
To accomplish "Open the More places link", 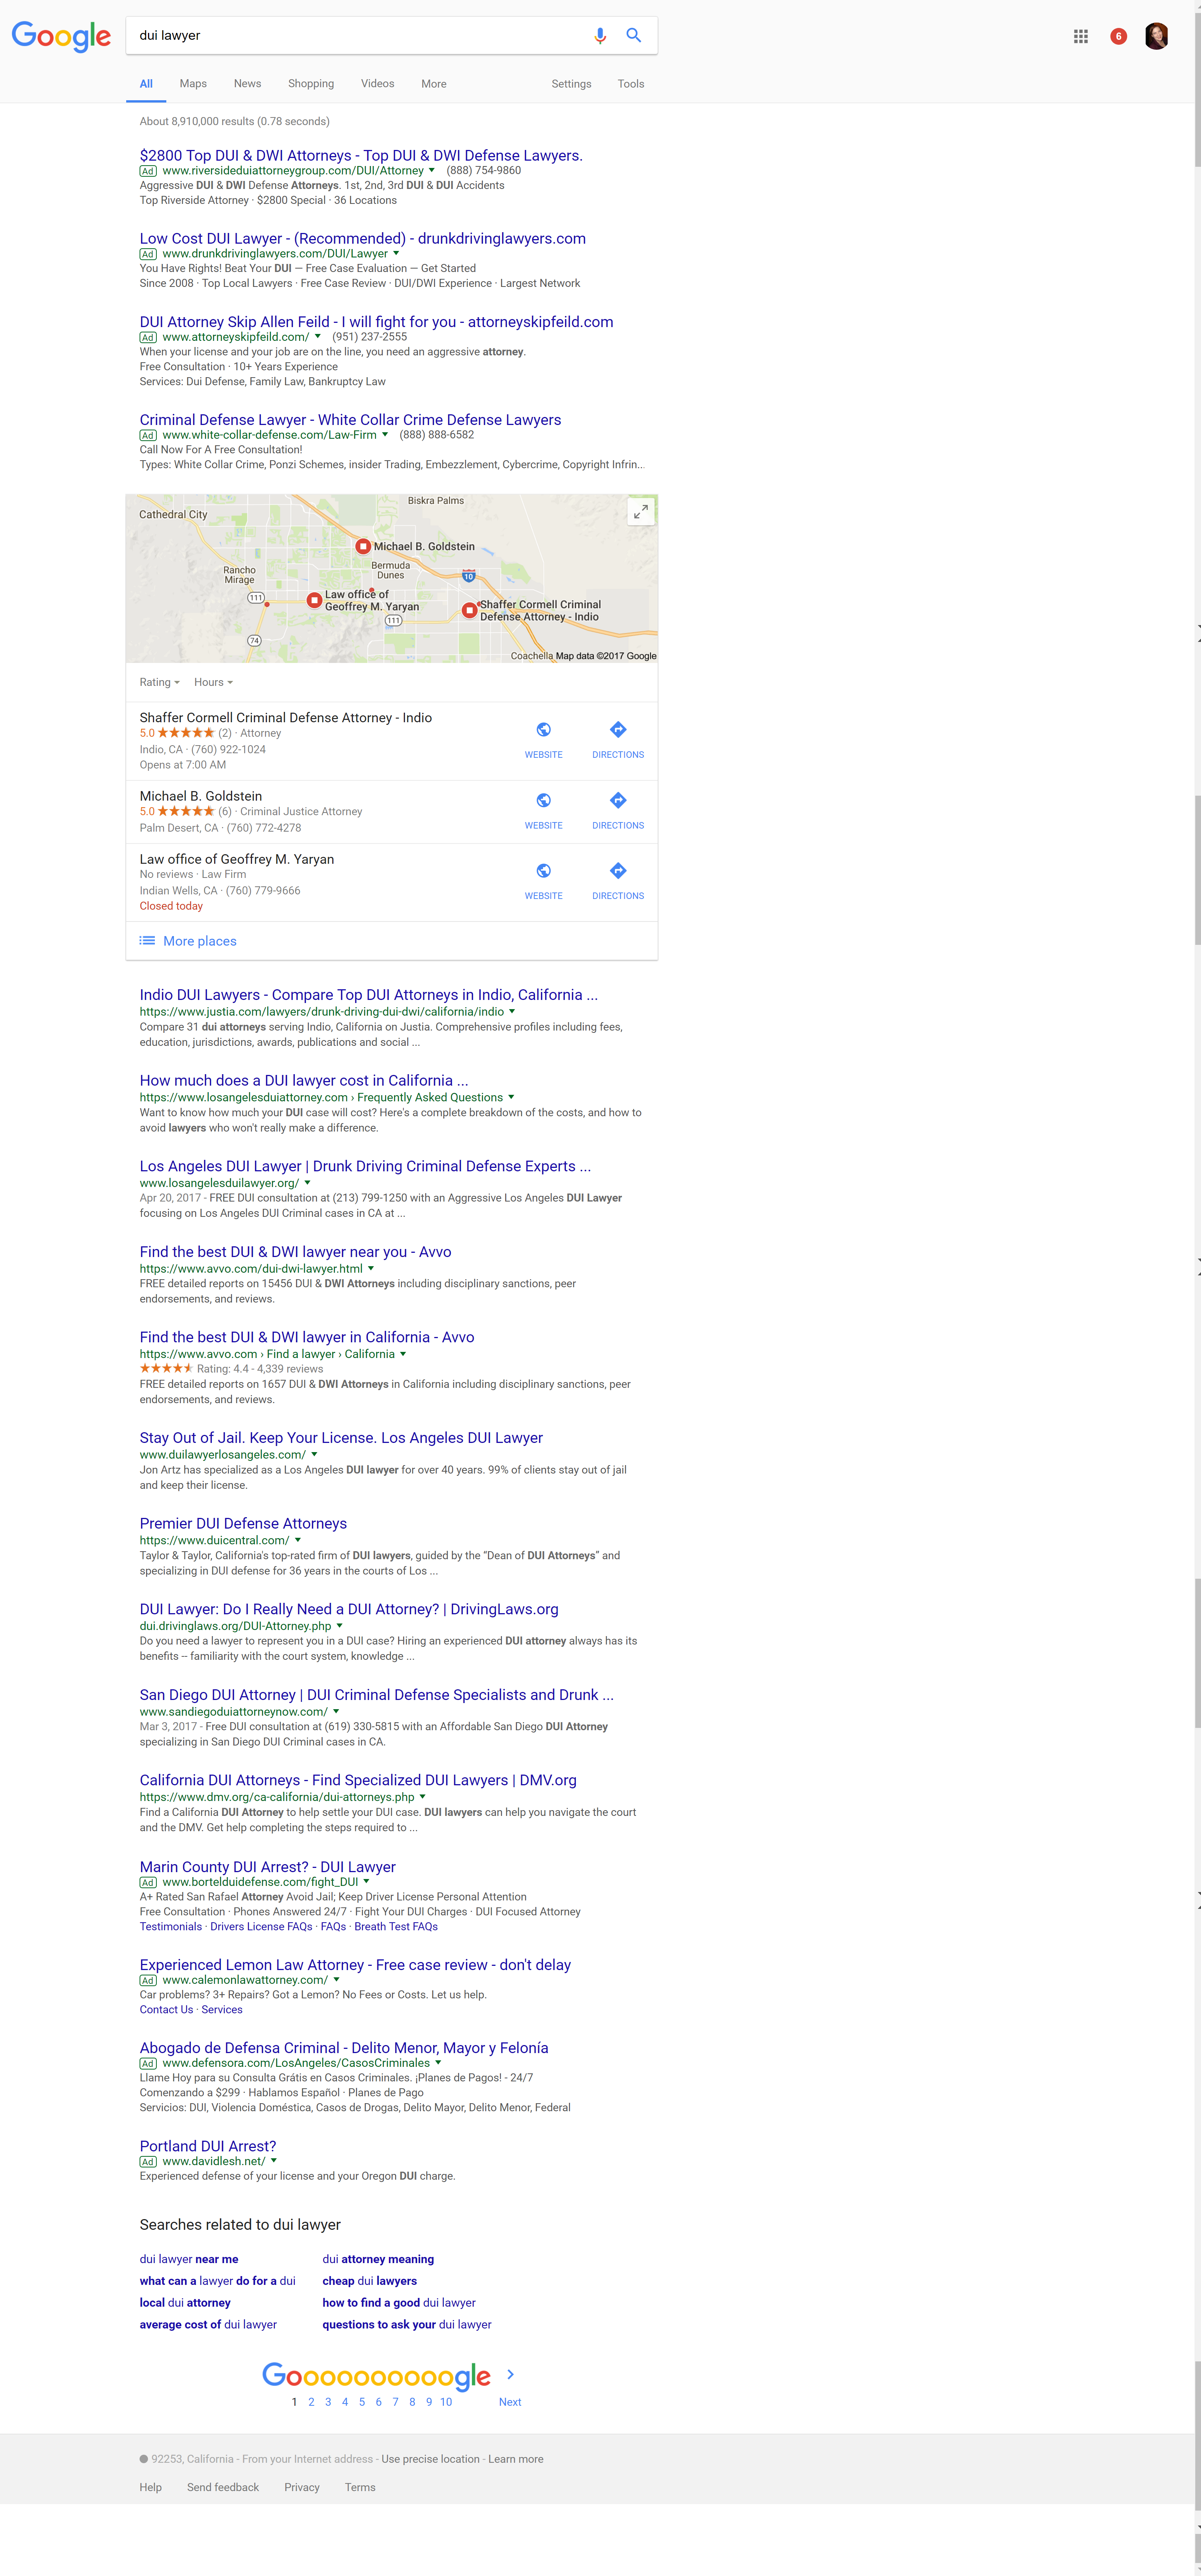I will click(x=199, y=941).
